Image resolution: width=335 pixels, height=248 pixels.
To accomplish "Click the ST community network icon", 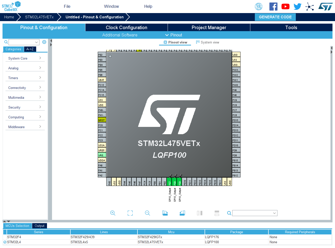I will 310,7.
